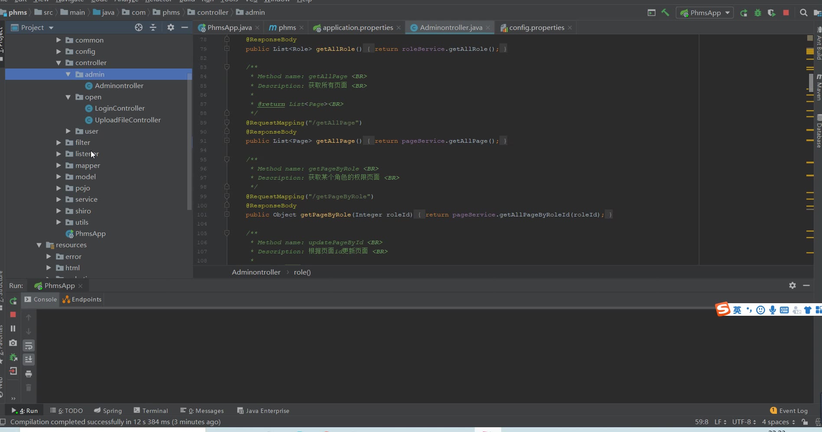Toggle read-only lock icon in status bar
Image resolution: width=822 pixels, height=432 pixels.
click(805, 422)
